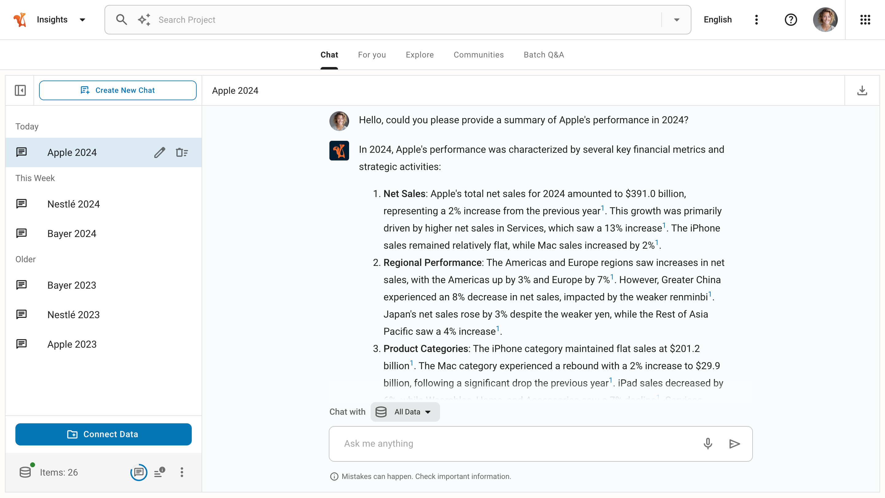Click the user avatar beside the question
This screenshot has width=885, height=498.
339,121
